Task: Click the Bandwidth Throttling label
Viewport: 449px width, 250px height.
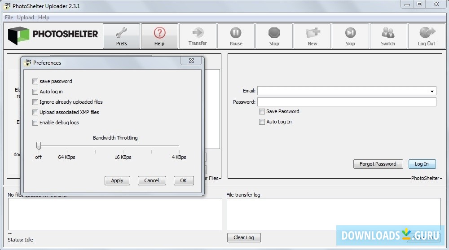Action: click(x=115, y=138)
